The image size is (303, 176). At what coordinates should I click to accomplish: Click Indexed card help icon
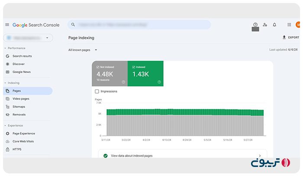pos(159,82)
